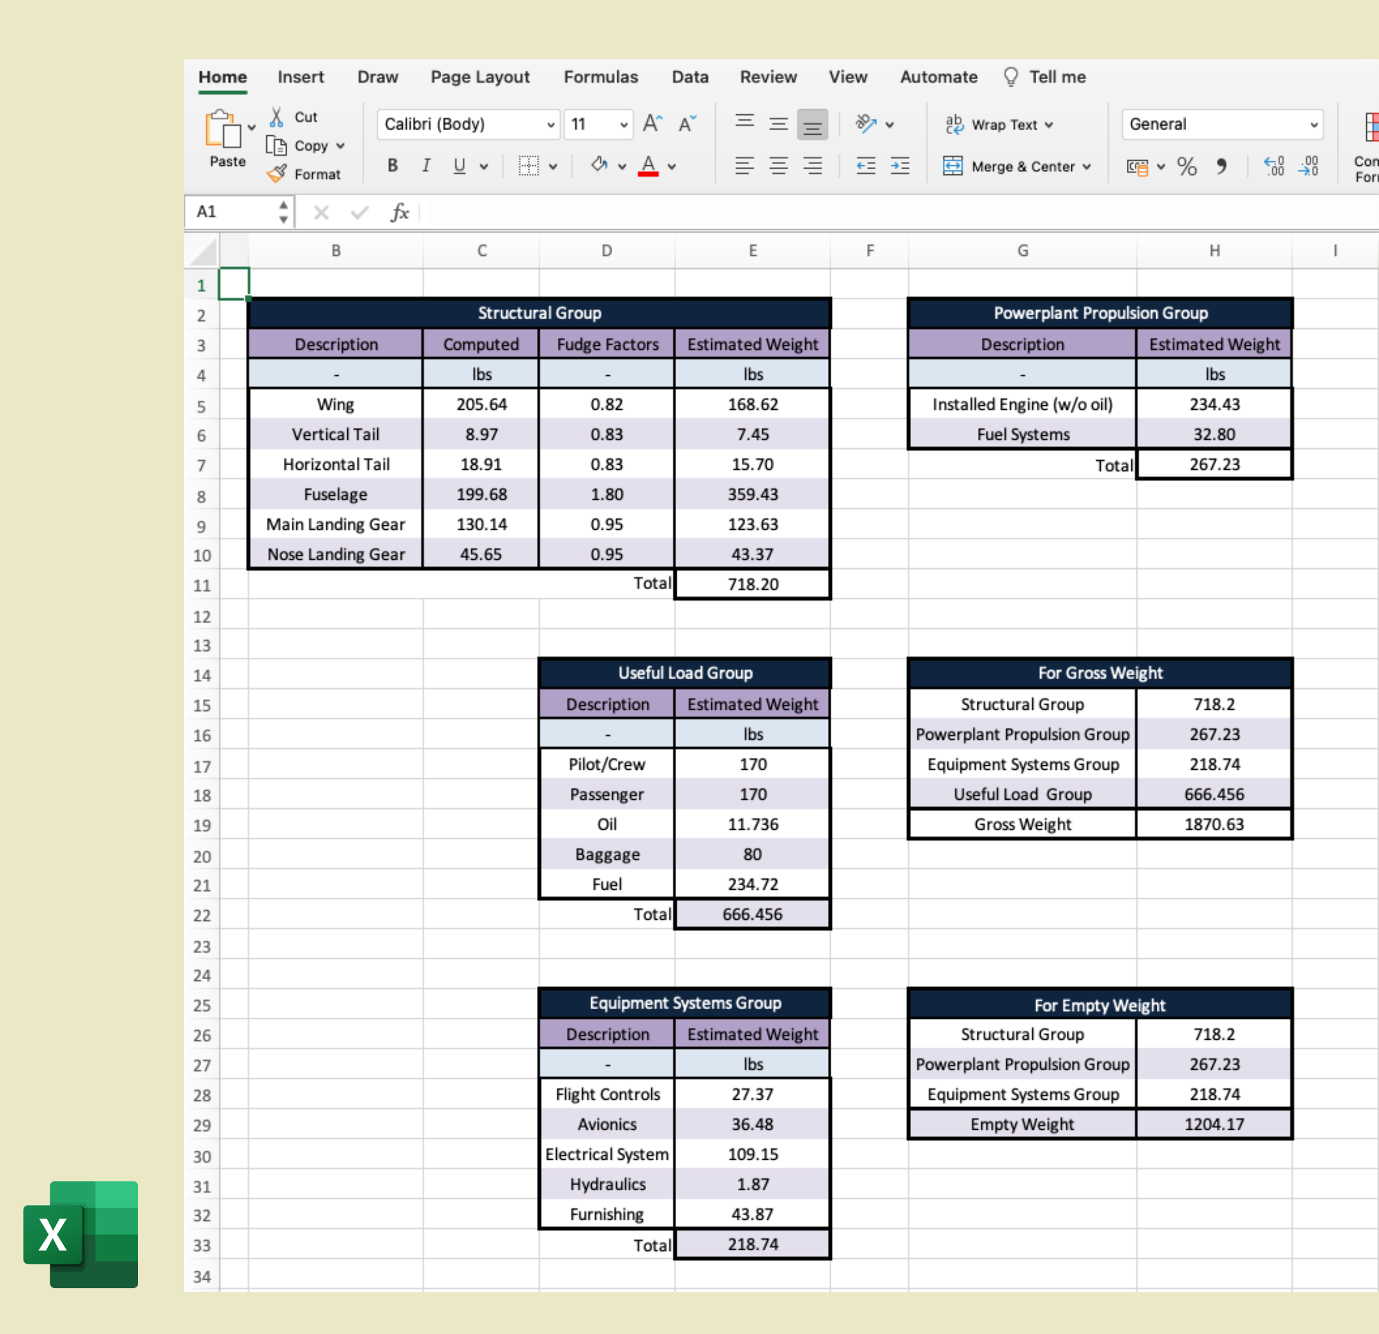Open the General number format dropdown
The height and width of the screenshot is (1334, 1379).
[x=1313, y=124]
